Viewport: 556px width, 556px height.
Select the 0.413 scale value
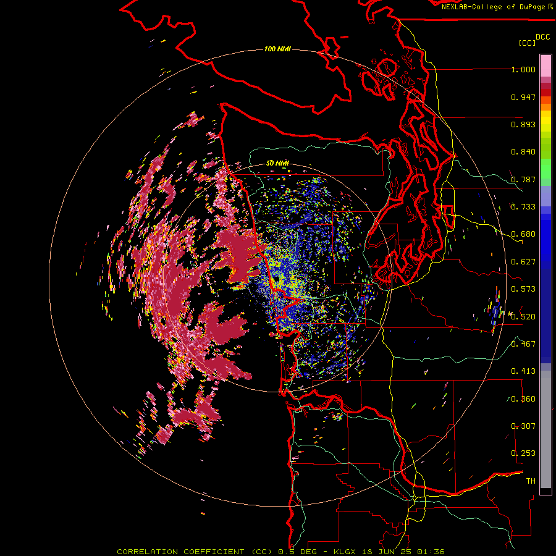click(x=523, y=371)
